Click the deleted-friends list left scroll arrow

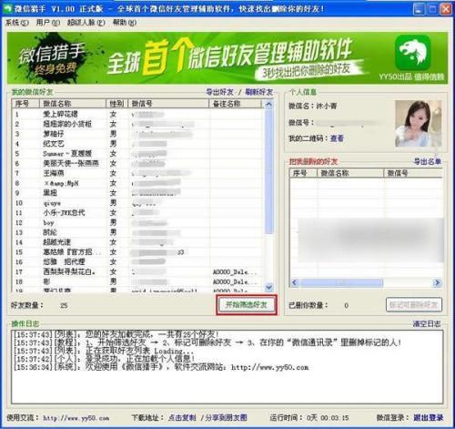click(294, 282)
